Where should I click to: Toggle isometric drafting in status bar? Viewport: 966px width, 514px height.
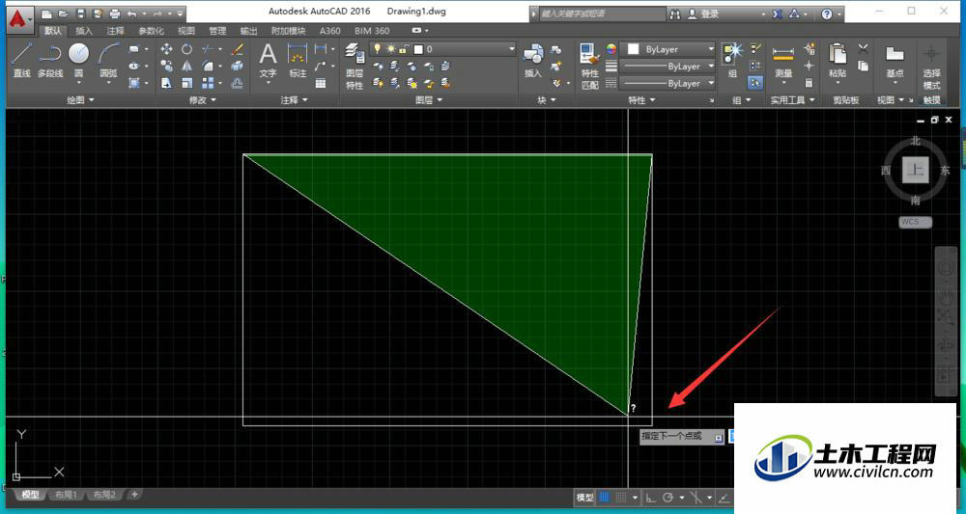pyautogui.click(x=696, y=498)
